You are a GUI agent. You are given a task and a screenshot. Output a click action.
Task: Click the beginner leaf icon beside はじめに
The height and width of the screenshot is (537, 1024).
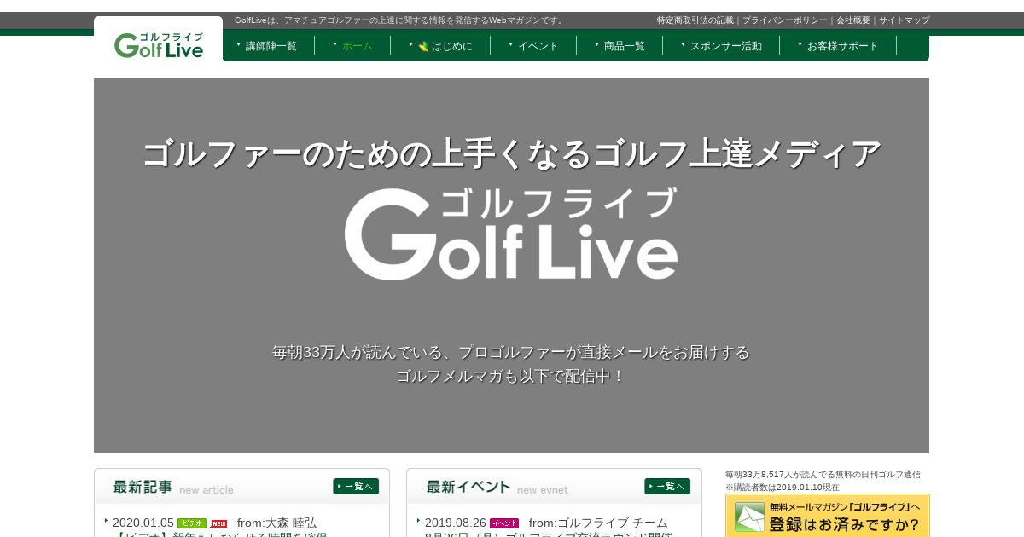pyautogui.click(x=423, y=47)
